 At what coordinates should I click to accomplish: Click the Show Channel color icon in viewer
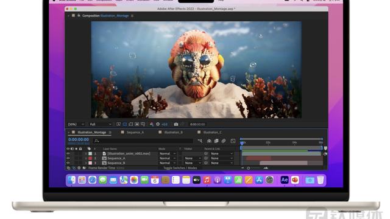coord(152,124)
